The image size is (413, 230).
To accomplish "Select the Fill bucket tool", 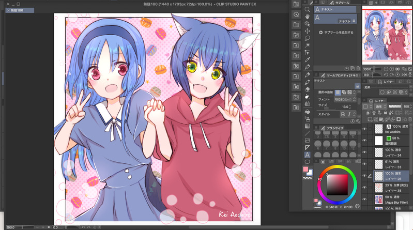I will click(x=307, y=112).
